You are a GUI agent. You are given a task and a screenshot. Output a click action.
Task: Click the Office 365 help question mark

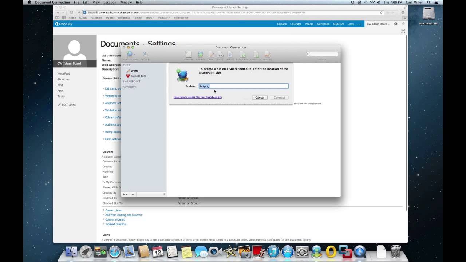[403, 24]
